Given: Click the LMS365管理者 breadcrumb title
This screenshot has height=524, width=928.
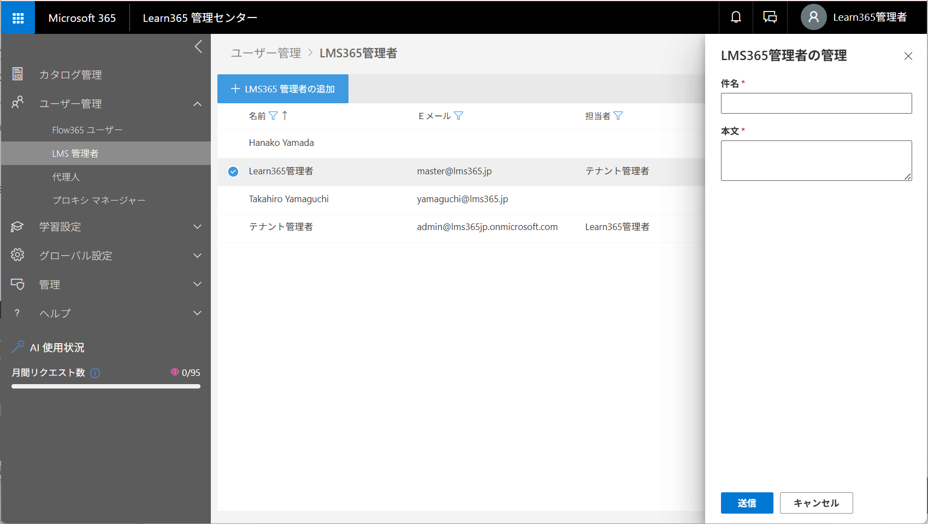Looking at the screenshot, I should tap(358, 54).
